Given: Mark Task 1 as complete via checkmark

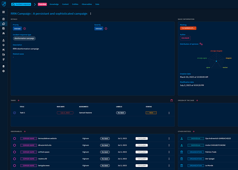Looking at the screenshot, I should click(x=15, y=113).
